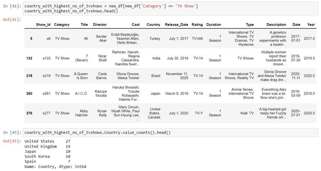321x171 pixels.
Task: Click the Turkey country cell
Action: coord(155,38)
